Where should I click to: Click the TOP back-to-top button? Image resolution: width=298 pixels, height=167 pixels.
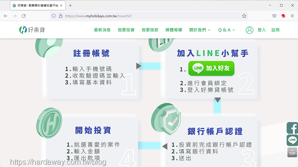click(292, 153)
